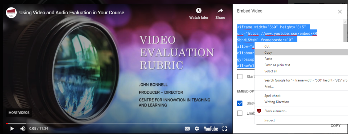Enable the privacy-enhanced mode checkbox
The width and height of the screenshot is (348, 134).
(x=240, y=113)
